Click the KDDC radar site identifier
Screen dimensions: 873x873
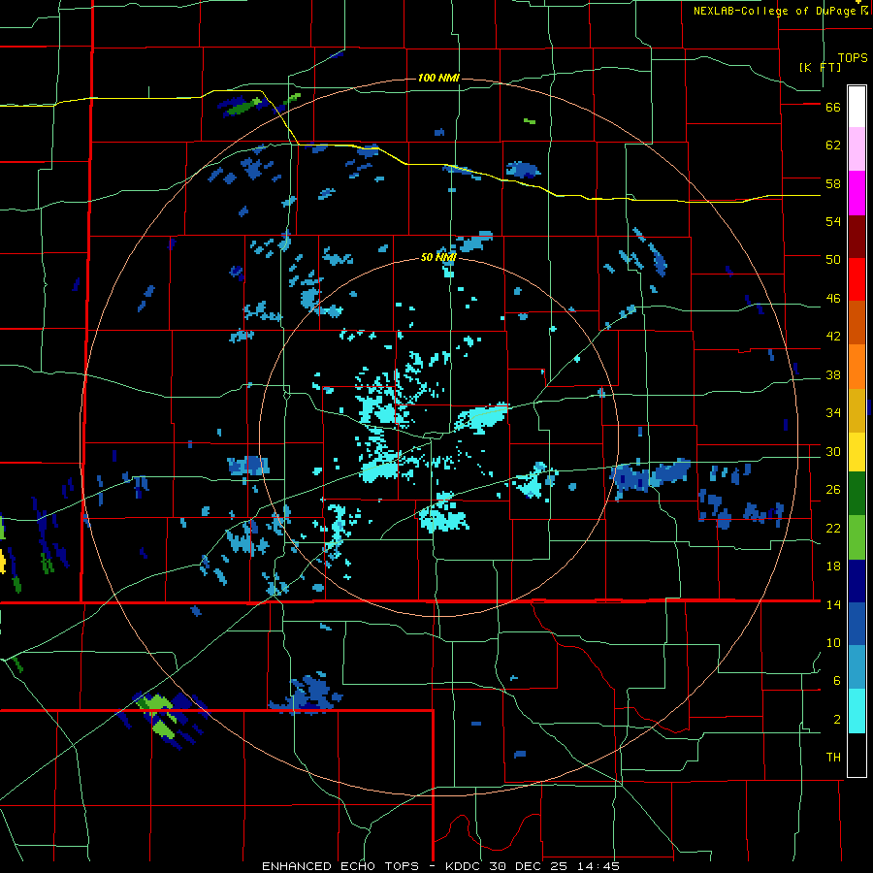coord(465,866)
